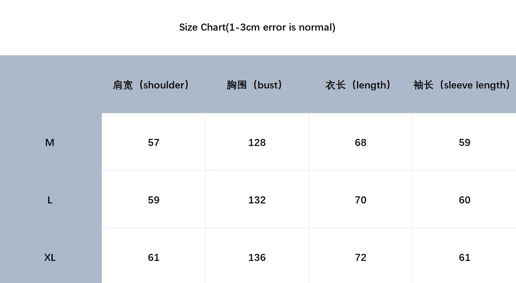Viewport: 516px width, 283px height.
Task: Click the Size Chart title text
Action: [x=257, y=27]
